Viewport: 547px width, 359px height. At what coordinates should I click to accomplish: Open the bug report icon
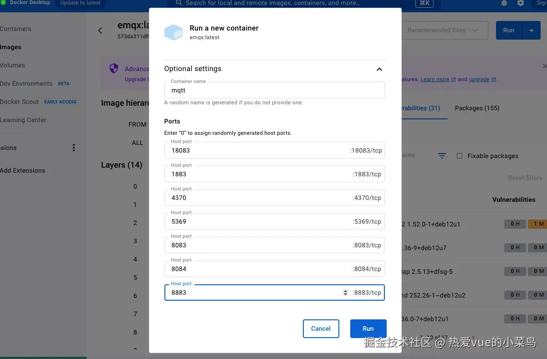[x=504, y=3]
